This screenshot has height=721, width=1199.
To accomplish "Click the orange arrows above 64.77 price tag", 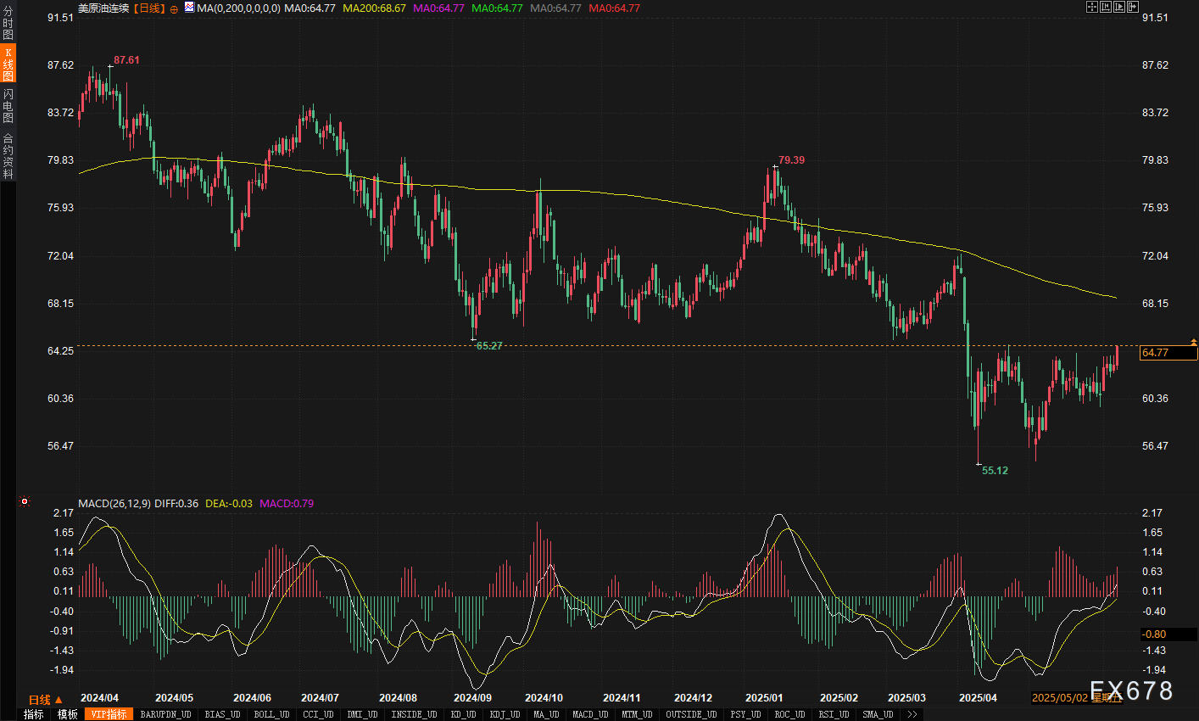I will click(x=1194, y=342).
